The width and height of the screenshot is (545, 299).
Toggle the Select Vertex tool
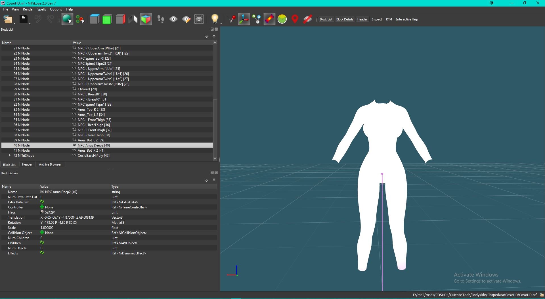point(80,19)
